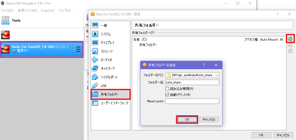Click the パス column header
This screenshot has height=140, width=296.
pyautogui.click(x=192, y=40)
